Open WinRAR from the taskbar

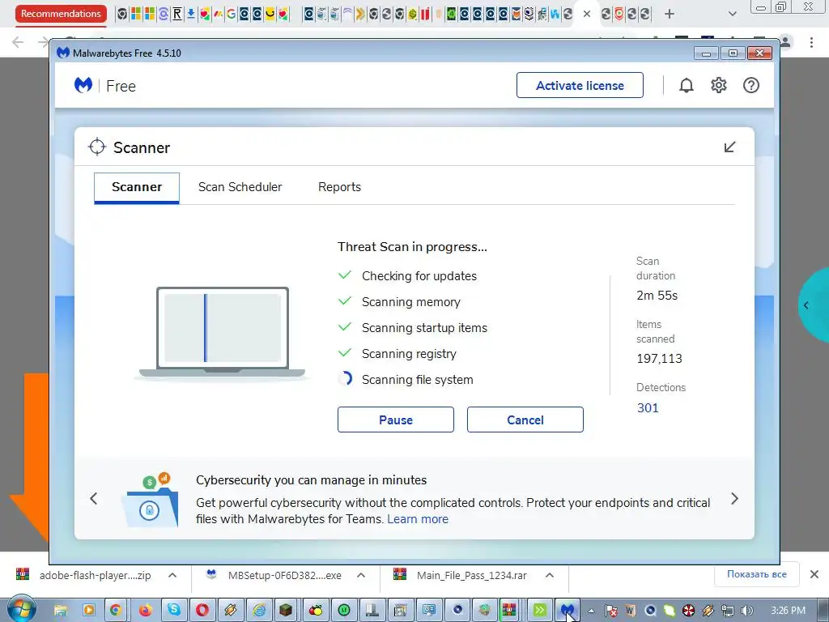click(x=508, y=611)
